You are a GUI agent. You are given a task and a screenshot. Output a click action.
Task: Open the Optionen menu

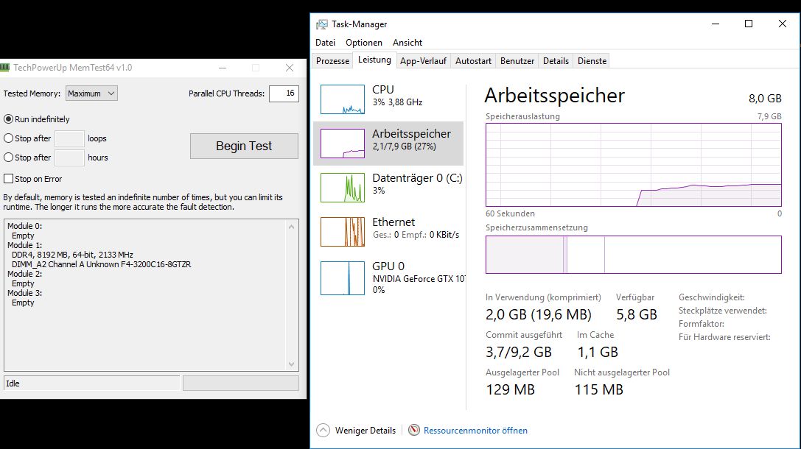click(364, 43)
